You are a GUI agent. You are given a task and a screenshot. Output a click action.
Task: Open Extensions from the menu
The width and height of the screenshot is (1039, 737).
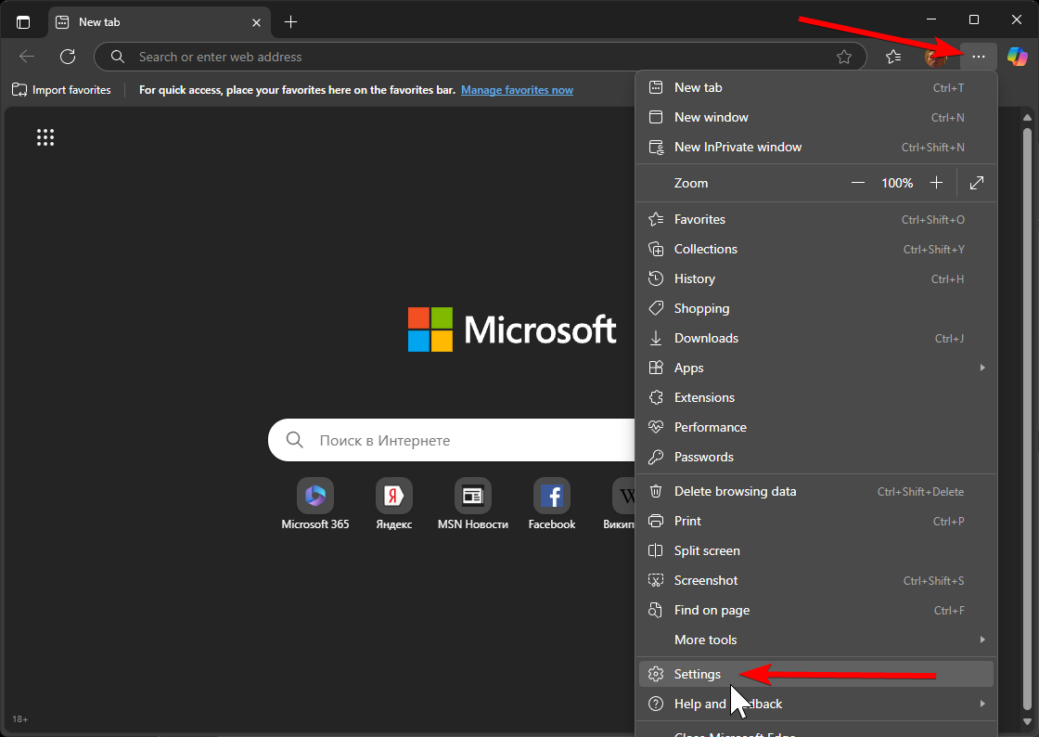[x=816, y=397]
